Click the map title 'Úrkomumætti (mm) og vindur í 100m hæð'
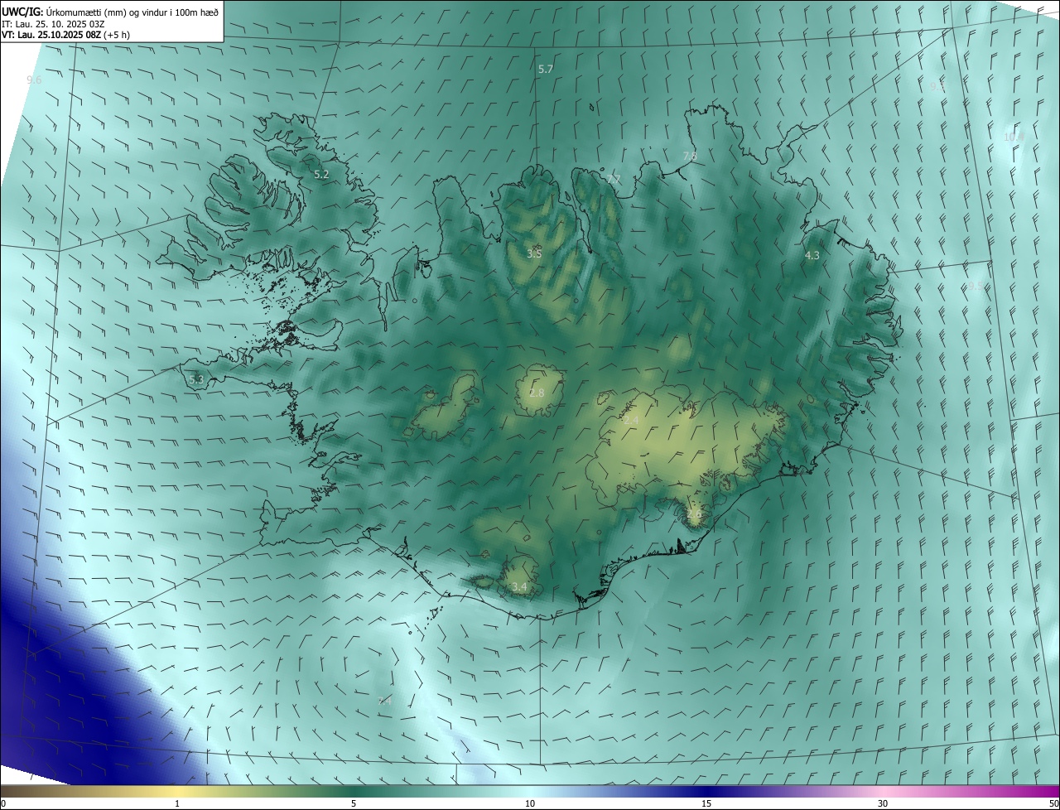1060x810 pixels. pyautogui.click(x=131, y=12)
